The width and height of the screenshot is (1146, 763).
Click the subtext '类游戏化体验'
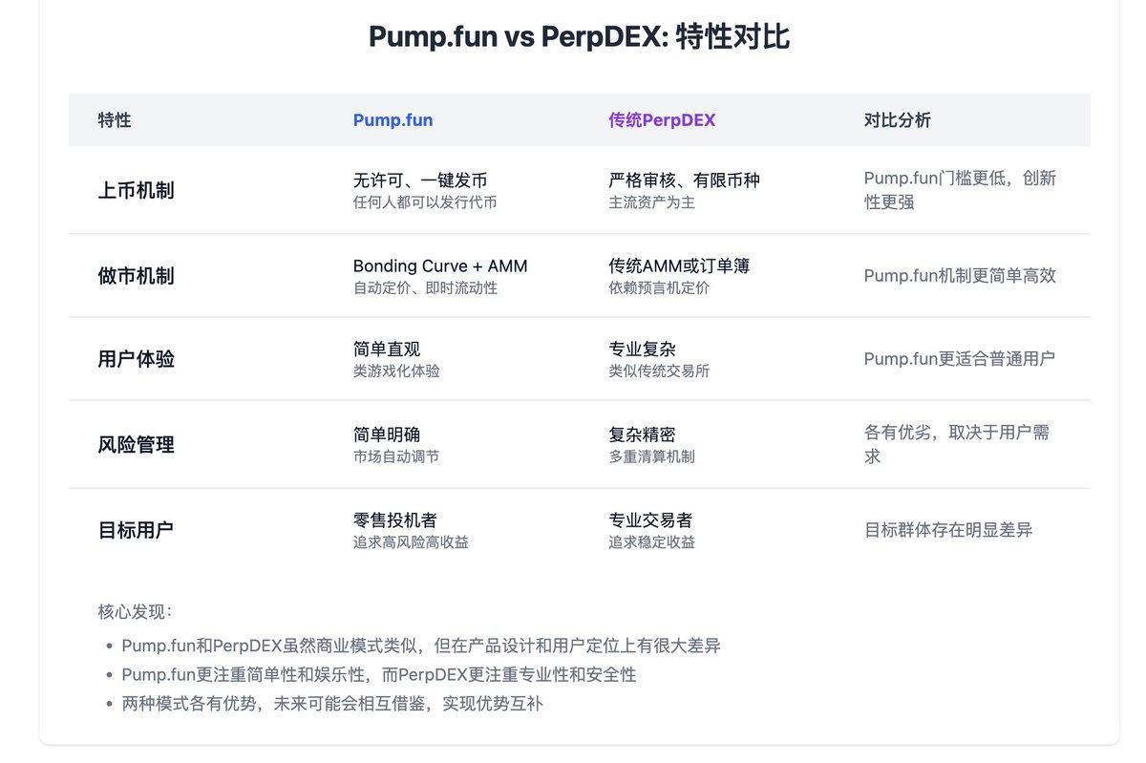pos(396,371)
